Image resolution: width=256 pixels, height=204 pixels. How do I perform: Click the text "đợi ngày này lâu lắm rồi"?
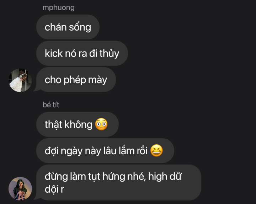tap(96, 151)
